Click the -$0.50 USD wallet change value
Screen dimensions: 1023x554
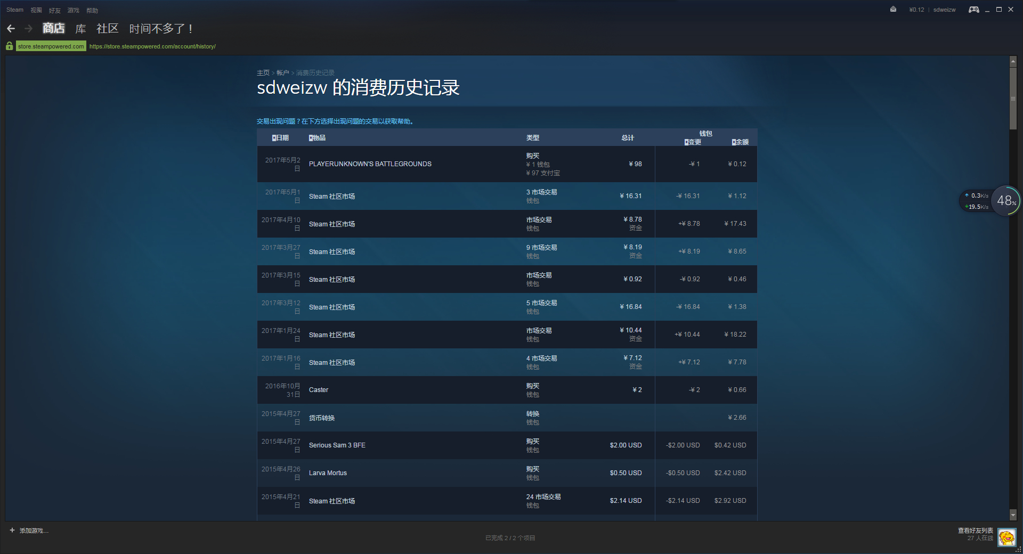click(683, 473)
